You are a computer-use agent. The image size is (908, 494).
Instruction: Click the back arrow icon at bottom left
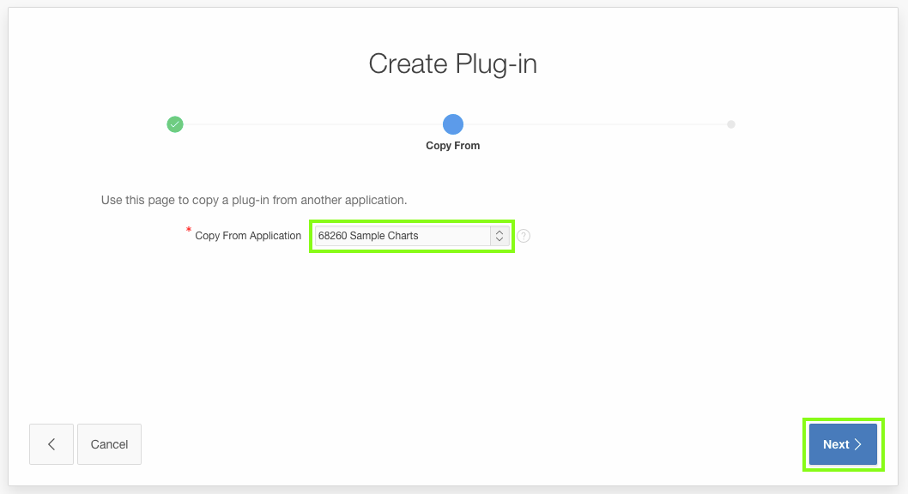coord(51,443)
